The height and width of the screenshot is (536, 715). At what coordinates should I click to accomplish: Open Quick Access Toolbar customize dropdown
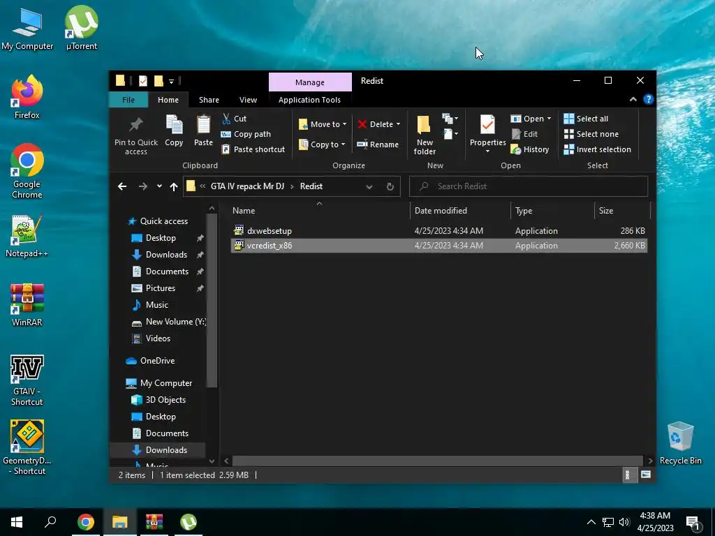(172, 81)
